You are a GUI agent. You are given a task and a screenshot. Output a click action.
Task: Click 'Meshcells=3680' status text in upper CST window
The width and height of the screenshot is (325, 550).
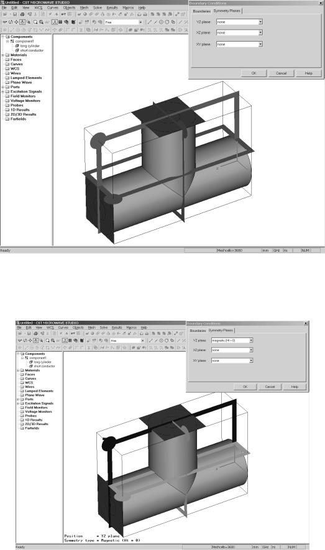click(x=229, y=250)
